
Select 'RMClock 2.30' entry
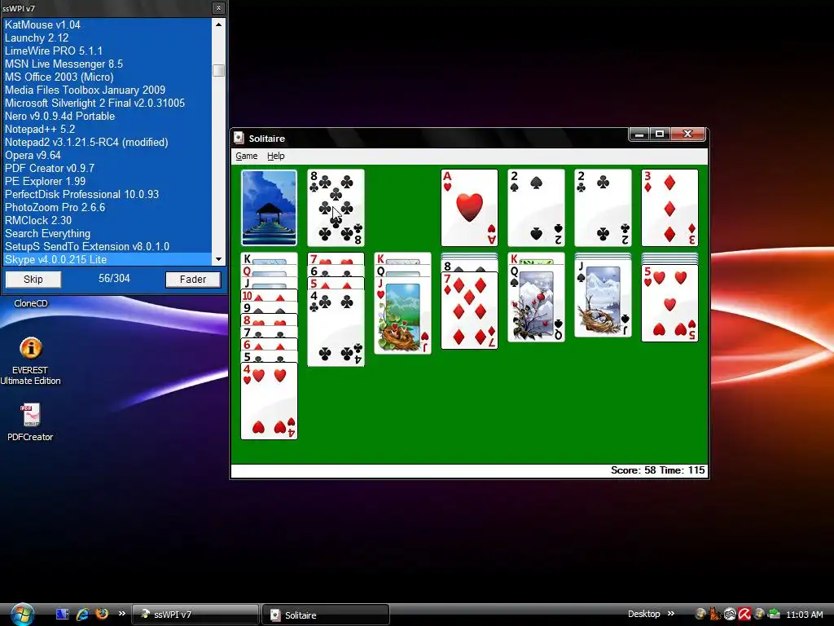108,220
